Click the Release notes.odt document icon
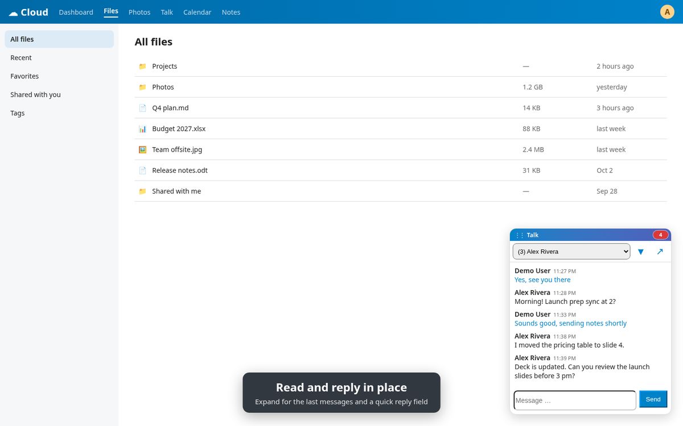The image size is (683, 426). tap(142, 170)
